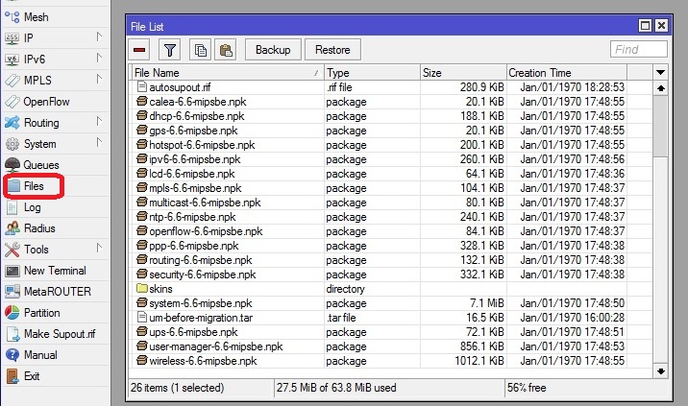
Task: Click the Find search field
Action: 638,49
